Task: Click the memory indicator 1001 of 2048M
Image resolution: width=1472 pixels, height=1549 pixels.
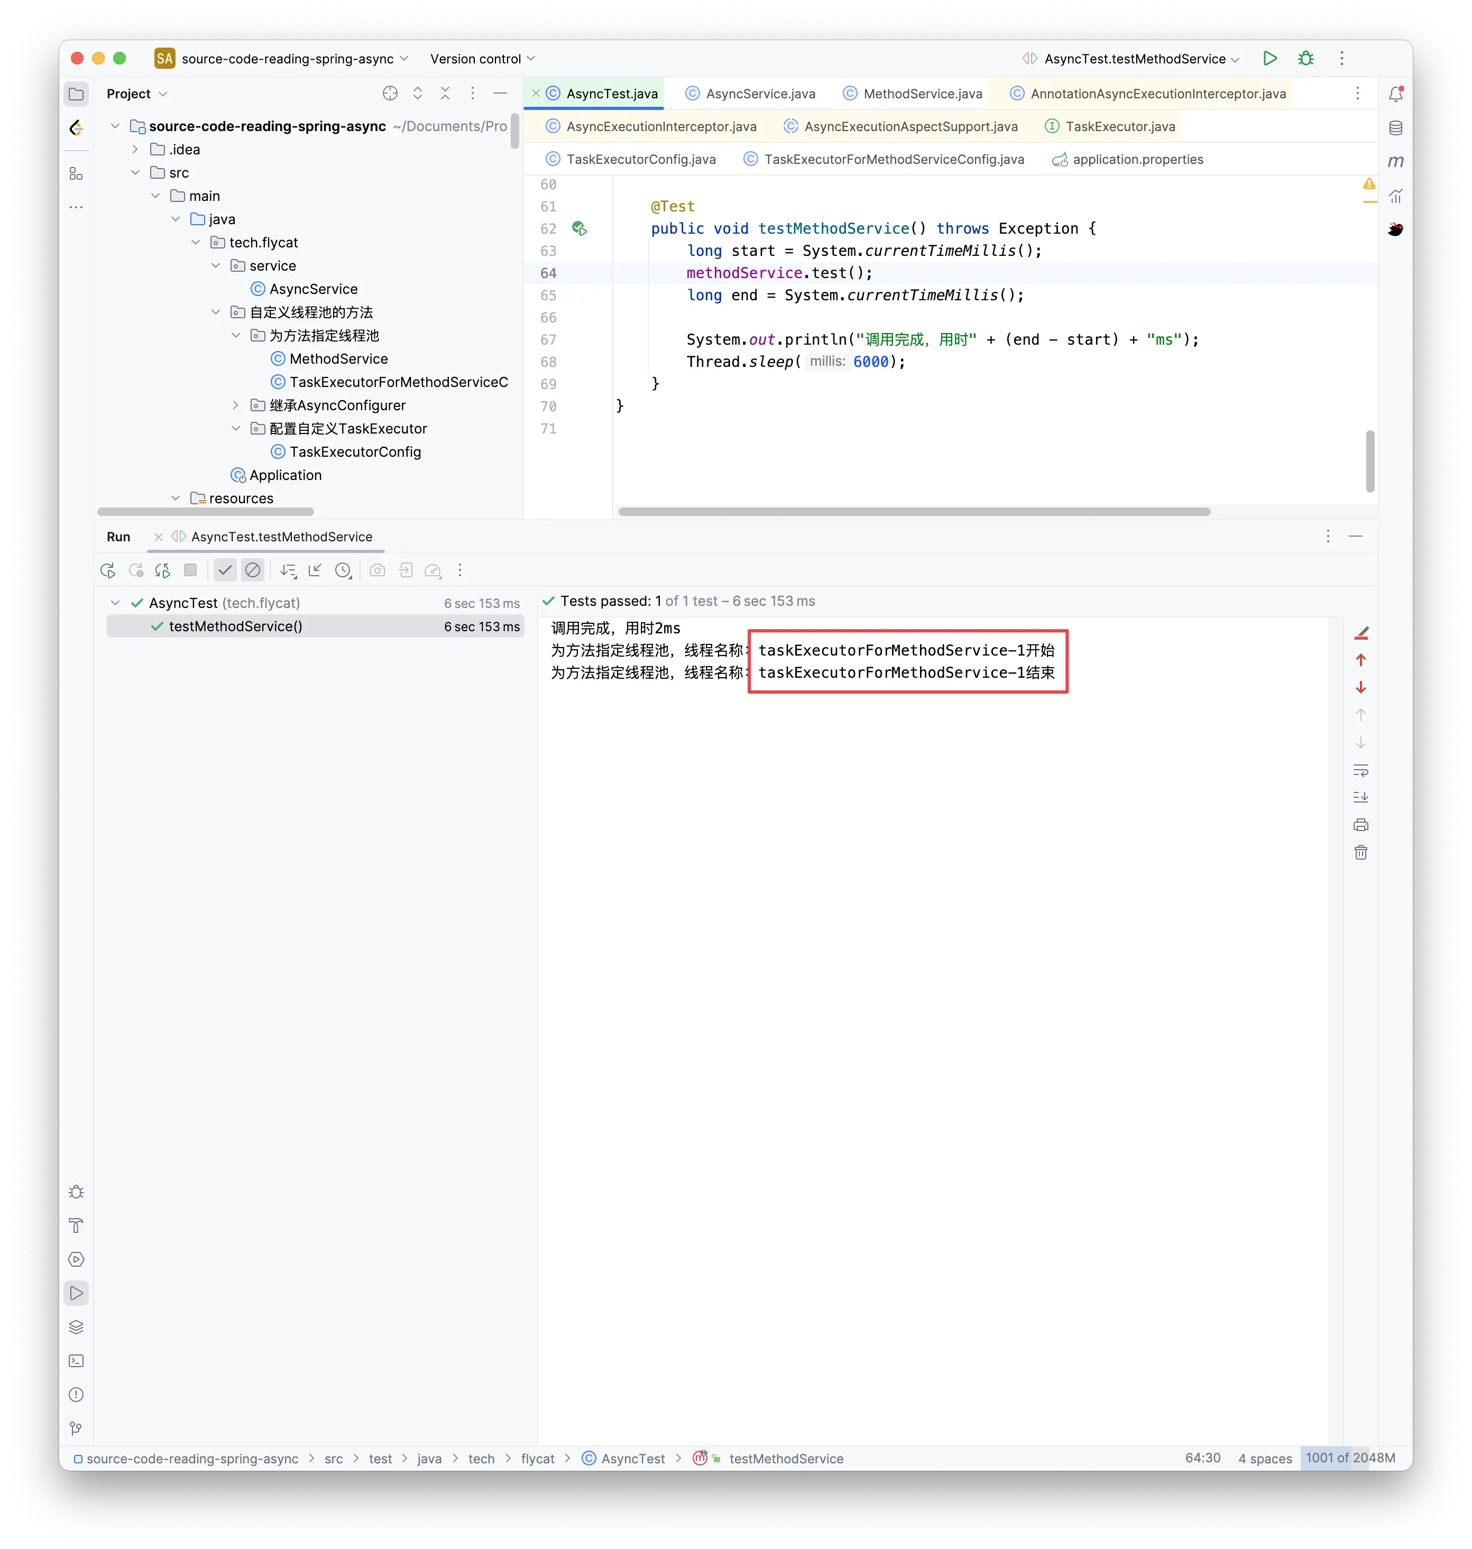Action: [1349, 1458]
